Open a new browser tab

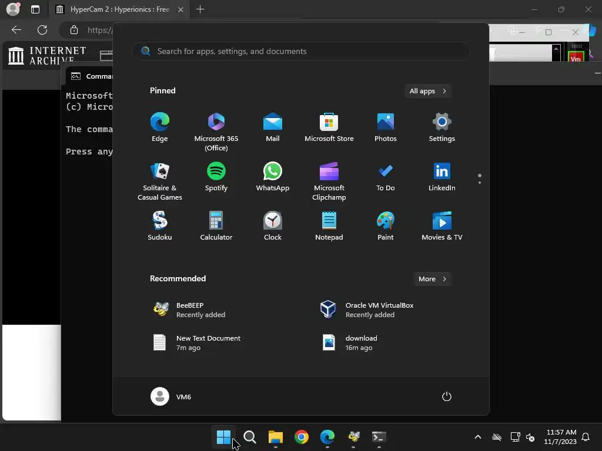tap(200, 9)
